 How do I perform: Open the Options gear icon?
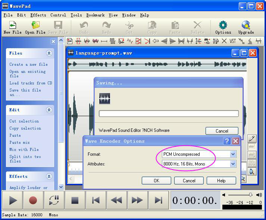[x=223, y=27]
